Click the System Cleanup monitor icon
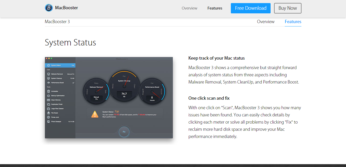 (48, 78)
